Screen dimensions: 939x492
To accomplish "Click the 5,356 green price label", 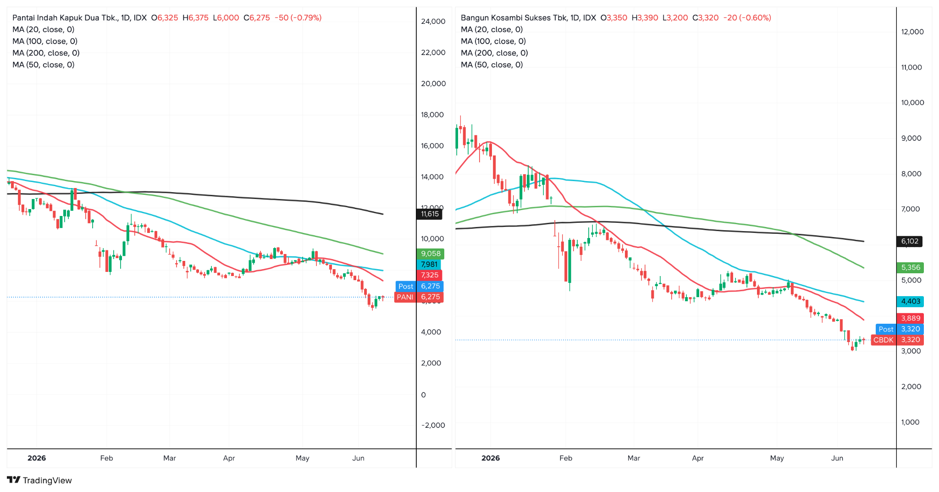I will coord(910,268).
